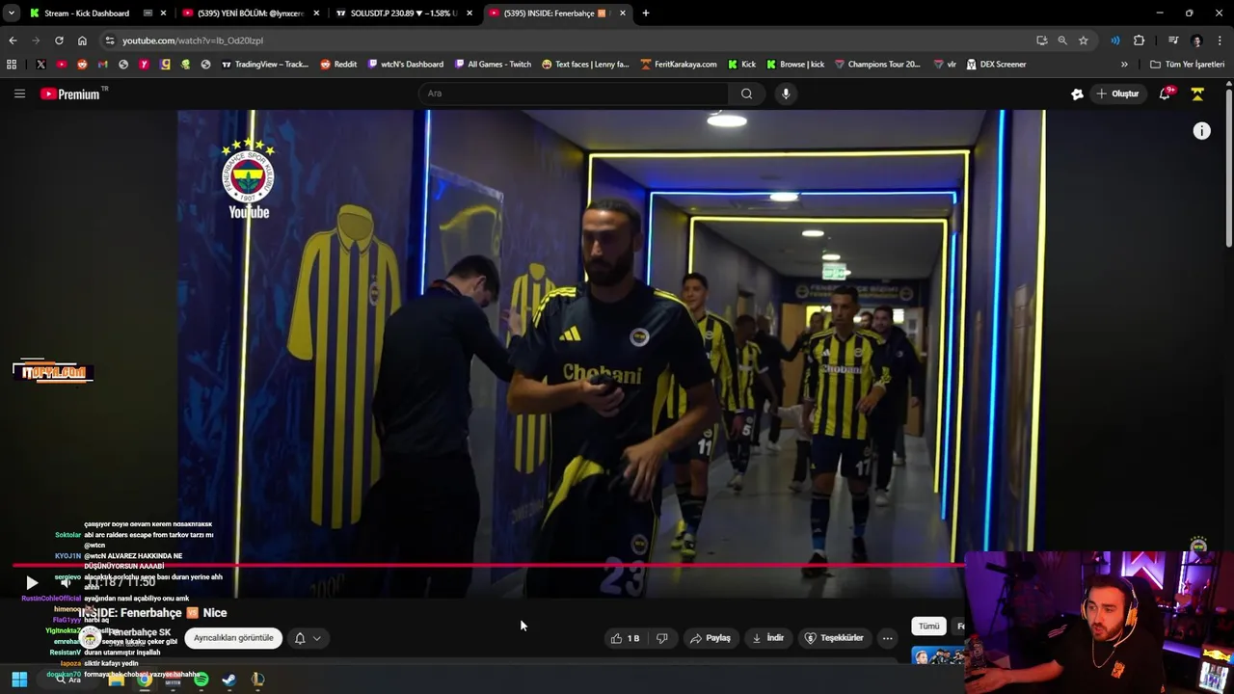Screen dimensions: 1234x694
Task: Open 'Text faces | Lenny fa...' bookmark
Action: point(585,65)
